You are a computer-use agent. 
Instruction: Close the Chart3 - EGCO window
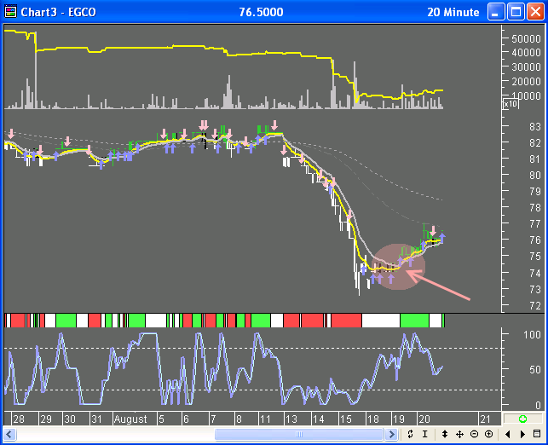tap(535, 12)
